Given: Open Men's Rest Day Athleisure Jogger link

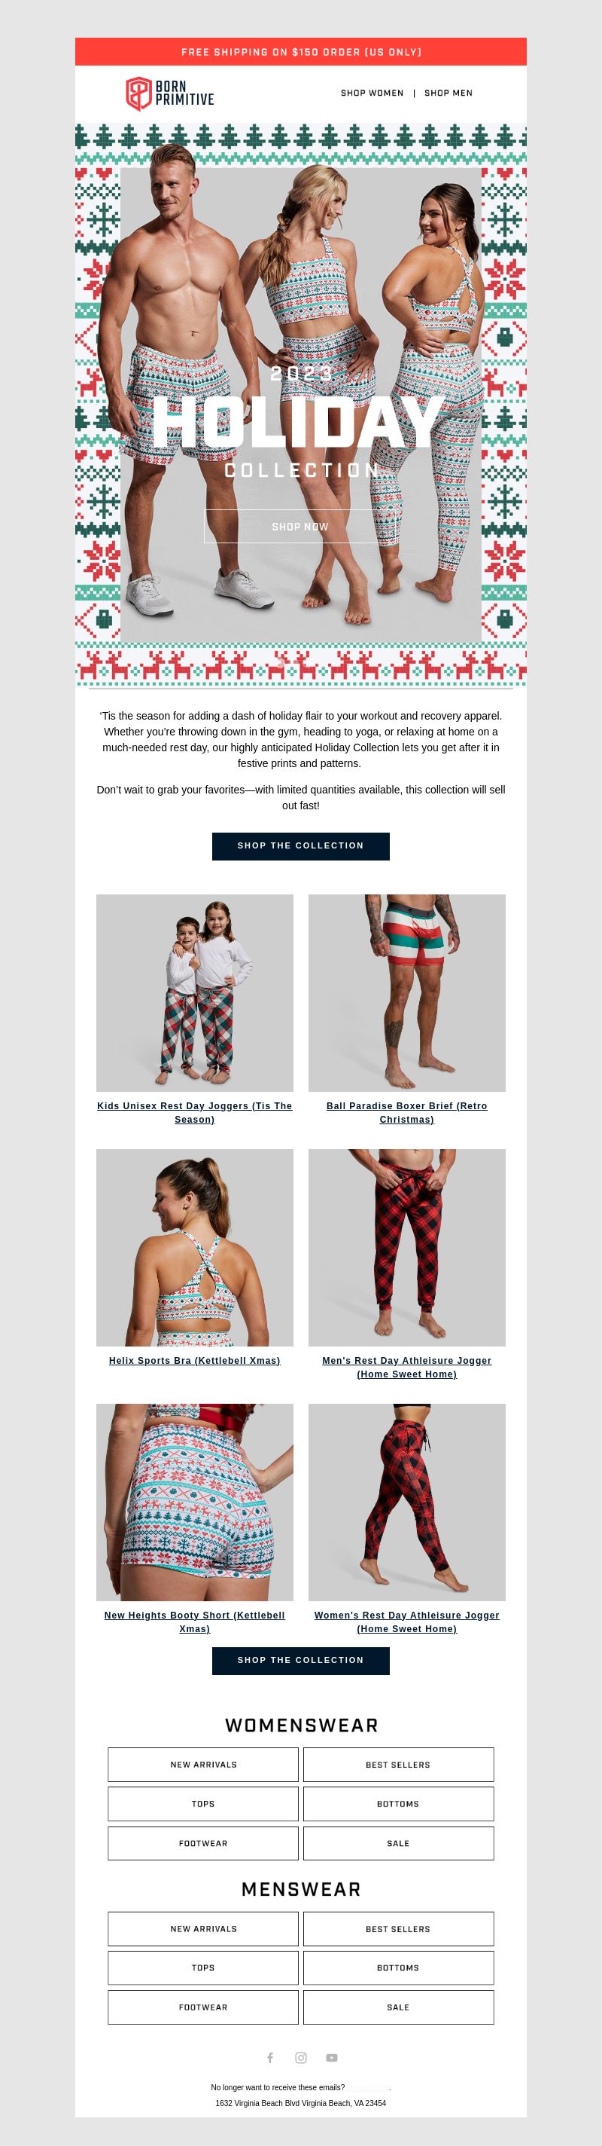Looking at the screenshot, I should click(x=406, y=1367).
